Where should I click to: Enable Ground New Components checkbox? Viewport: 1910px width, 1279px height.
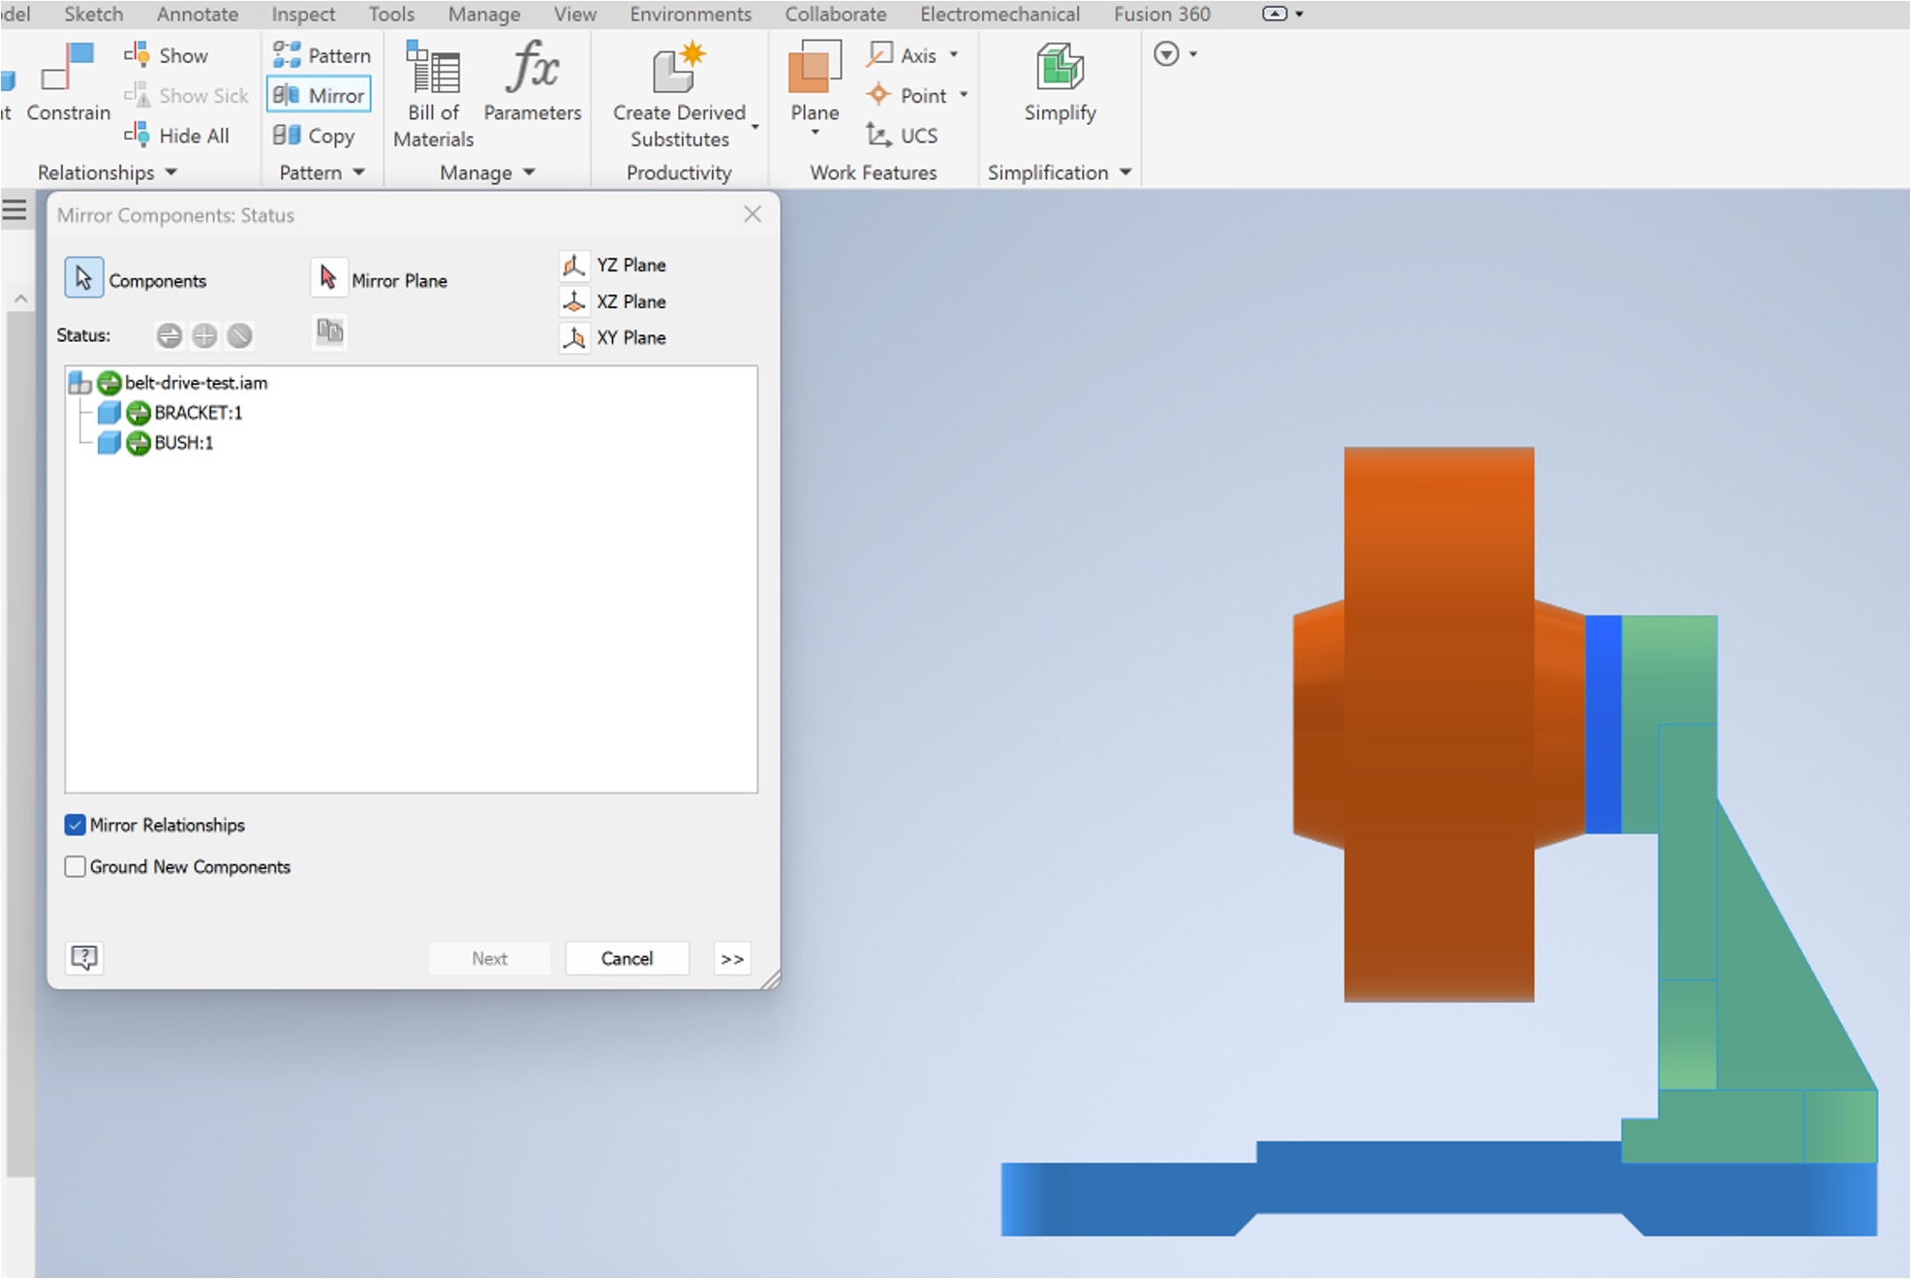click(77, 865)
